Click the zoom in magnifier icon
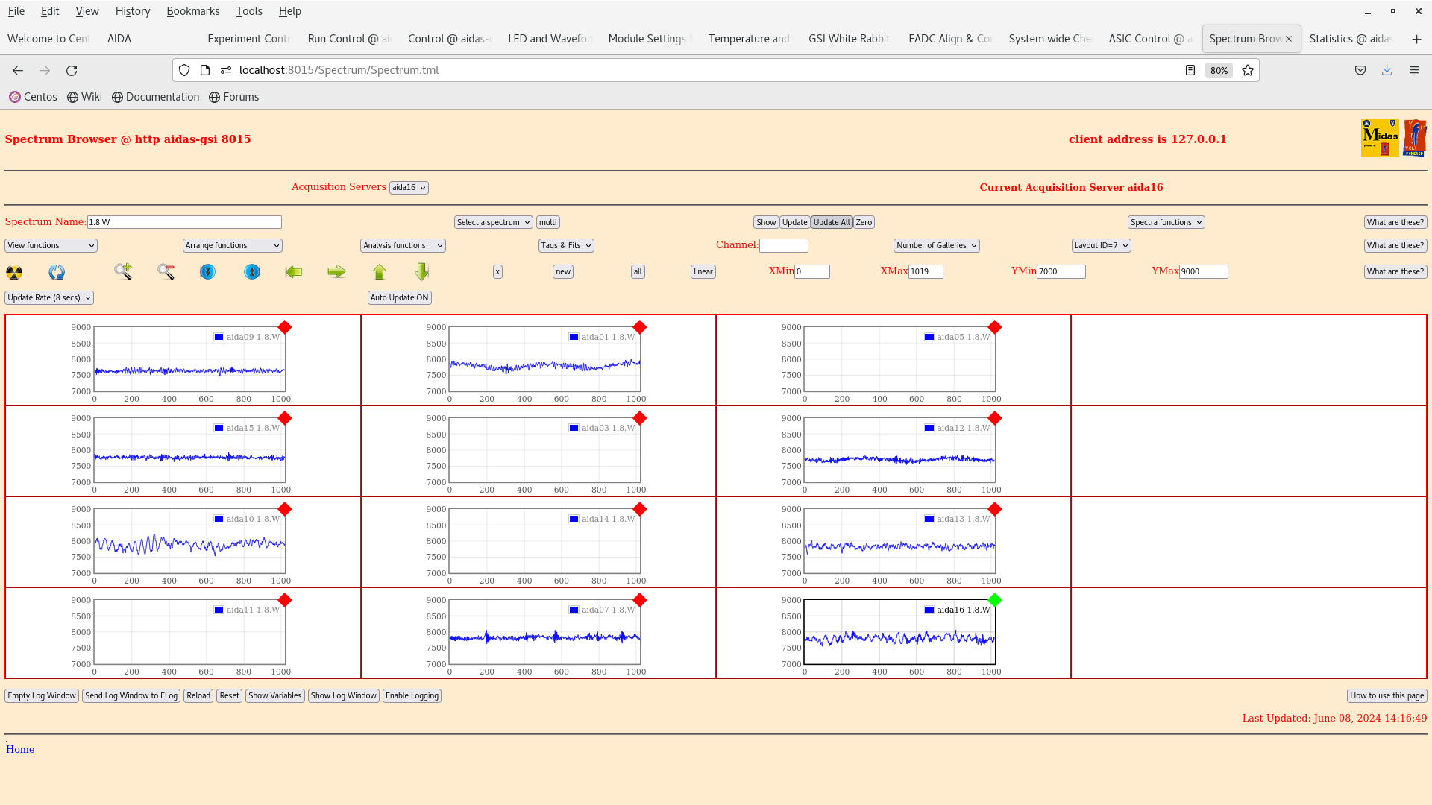This screenshot has height=805, width=1432. (x=123, y=272)
